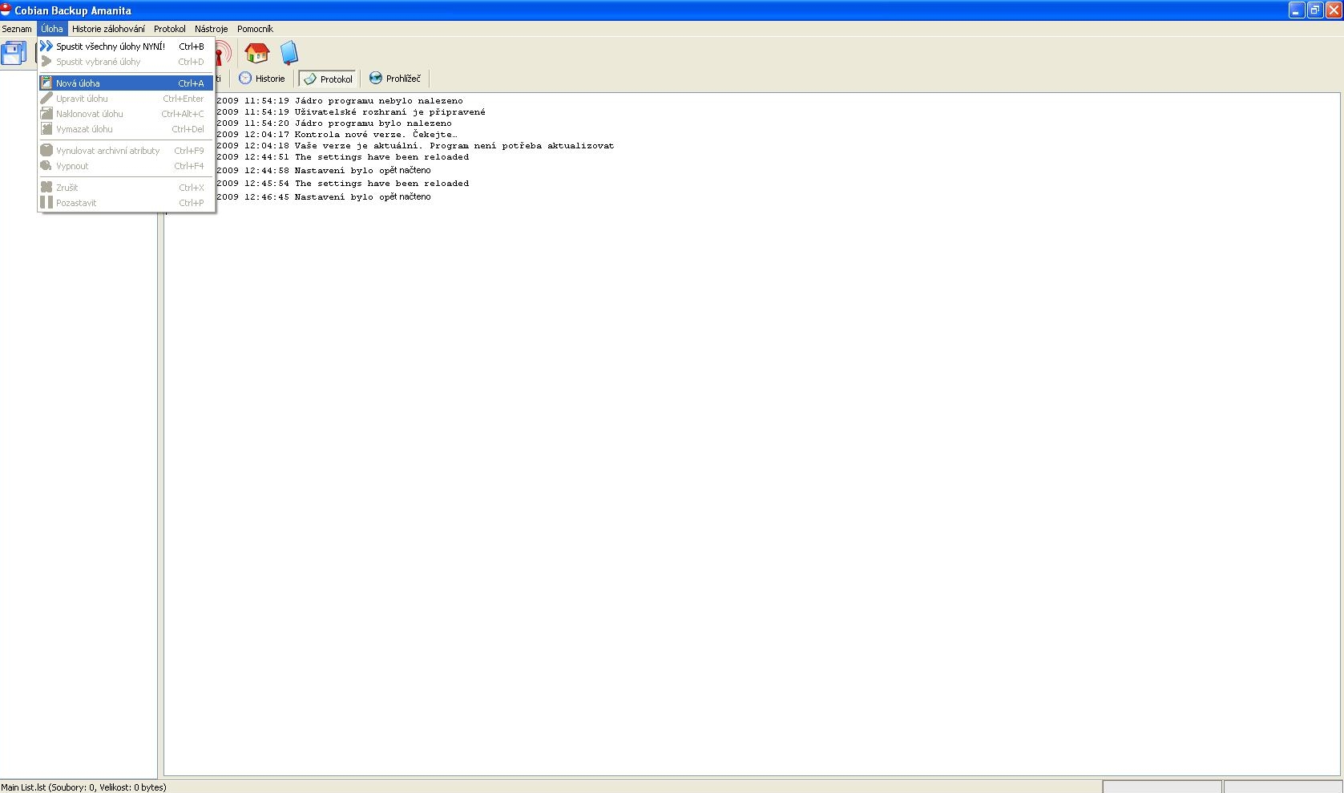Choose Spustit všechny úlohy NYNÍ! menu entry

coord(127,47)
